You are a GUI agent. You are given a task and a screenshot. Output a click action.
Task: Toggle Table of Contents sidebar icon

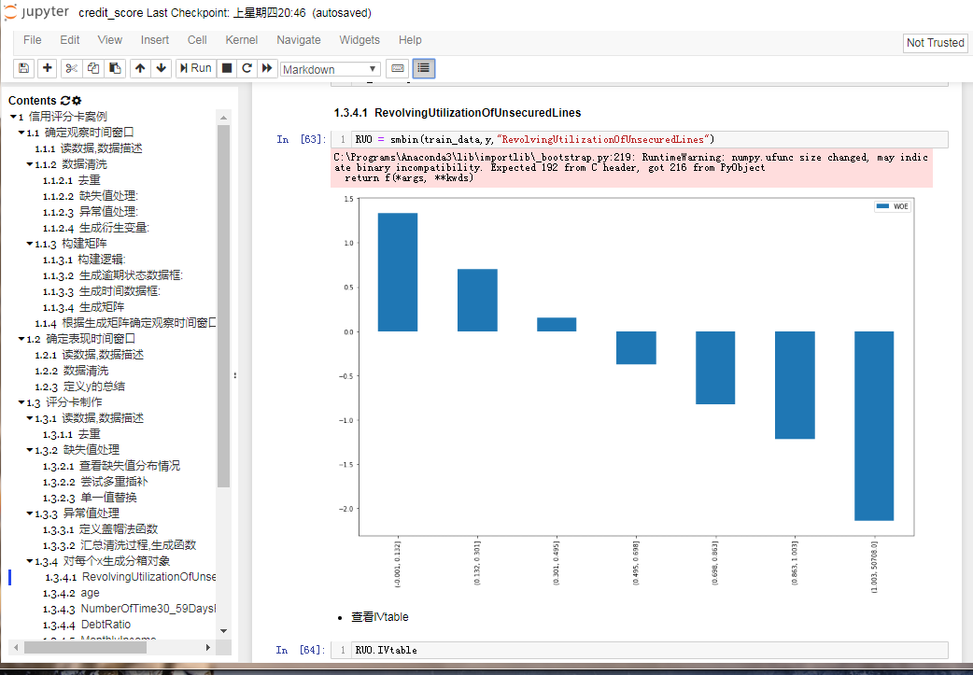click(424, 68)
